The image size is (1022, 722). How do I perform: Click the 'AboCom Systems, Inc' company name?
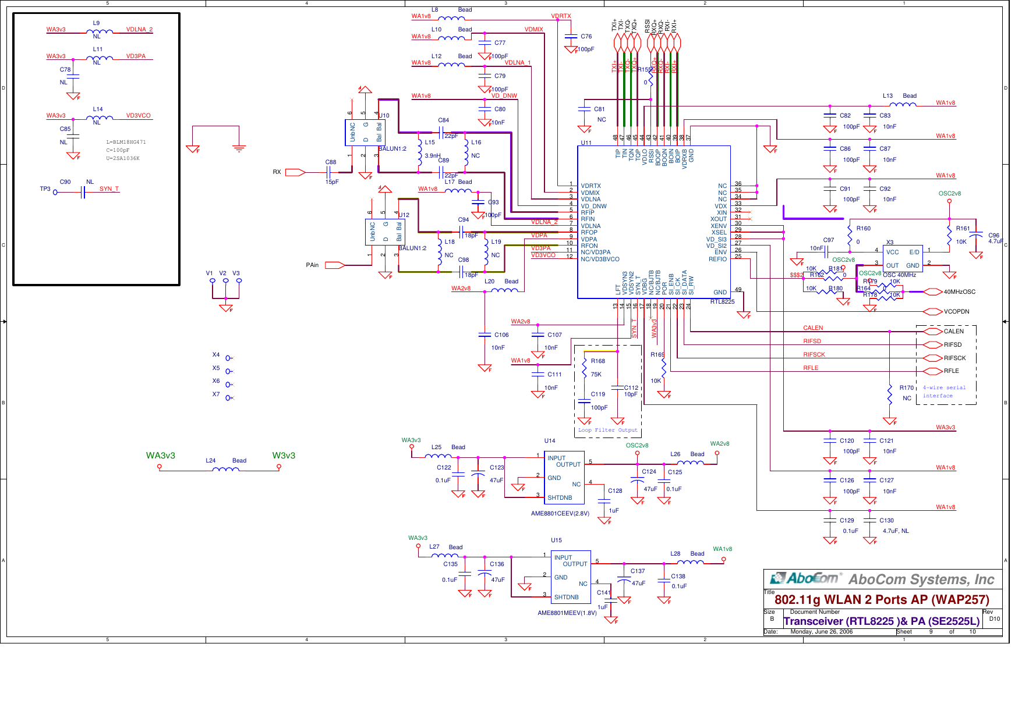coord(922,579)
